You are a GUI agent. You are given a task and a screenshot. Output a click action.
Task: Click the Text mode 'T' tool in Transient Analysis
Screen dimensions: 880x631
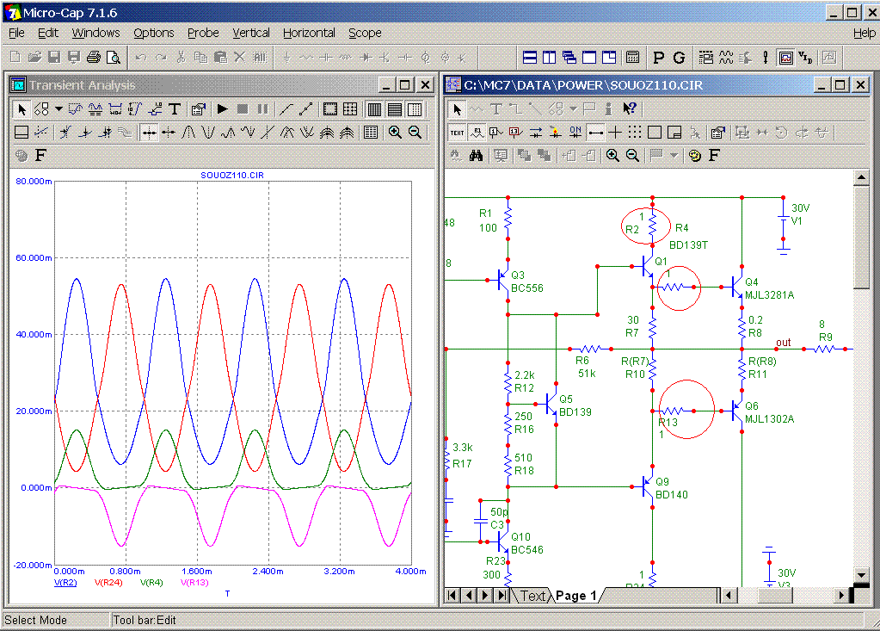175,109
